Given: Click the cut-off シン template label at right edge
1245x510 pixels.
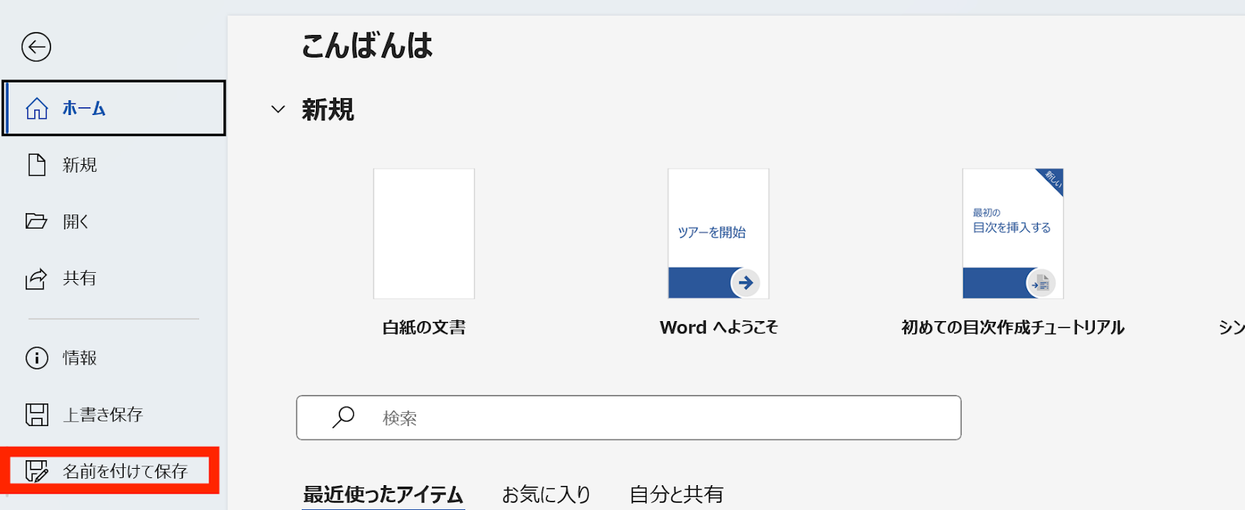Looking at the screenshot, I should (x=1232, y=327).
